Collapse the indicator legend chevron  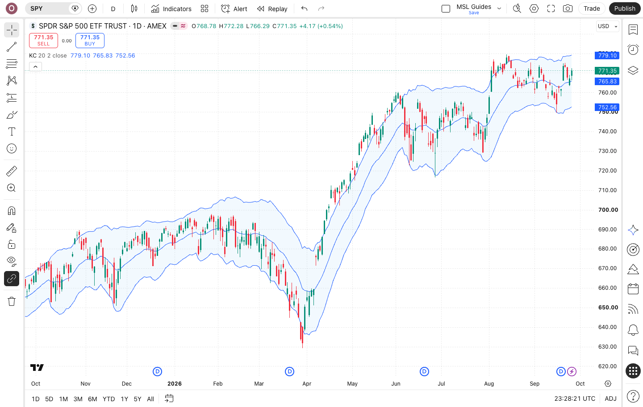coord(36,66)
